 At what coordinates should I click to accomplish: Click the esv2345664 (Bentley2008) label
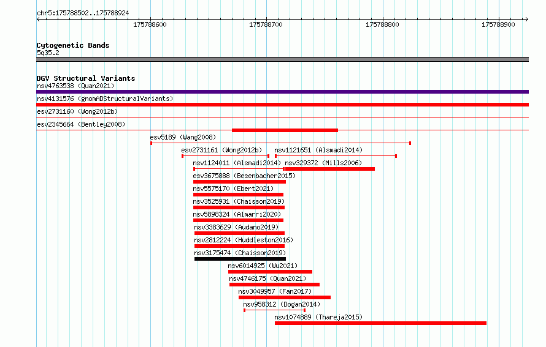point(81,124)
